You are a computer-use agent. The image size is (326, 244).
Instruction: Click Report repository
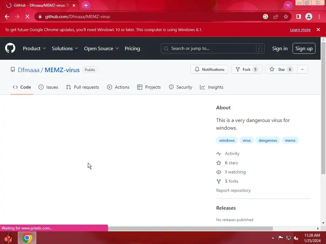point(233,191)
